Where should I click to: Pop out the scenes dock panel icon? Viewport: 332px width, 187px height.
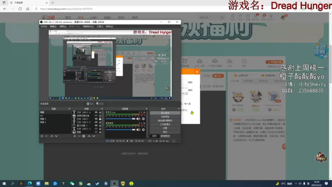pyautogui.click(x=69, y=109)
